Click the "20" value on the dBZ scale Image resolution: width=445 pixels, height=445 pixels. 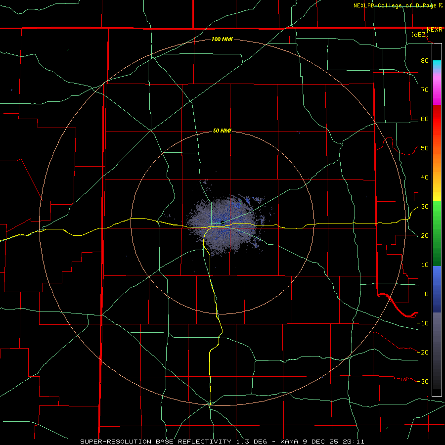[x=425, y=235]
